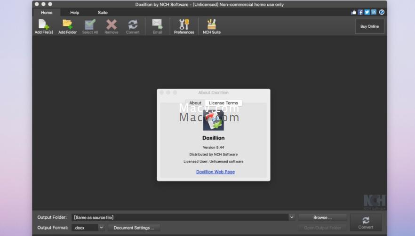Viewport: 415px width, 236px height.
Task: Click the Output Folder path field
Action: 180,217
